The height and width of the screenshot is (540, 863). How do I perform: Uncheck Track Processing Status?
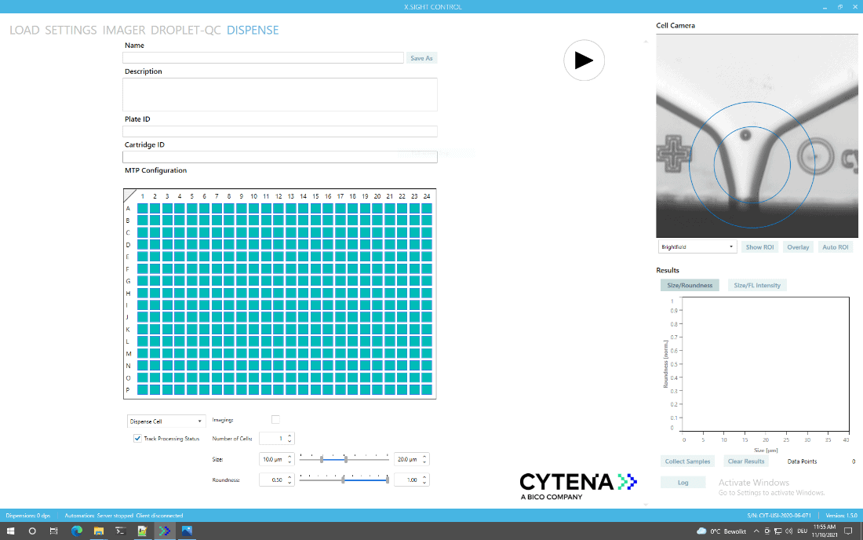click(137, 439)
